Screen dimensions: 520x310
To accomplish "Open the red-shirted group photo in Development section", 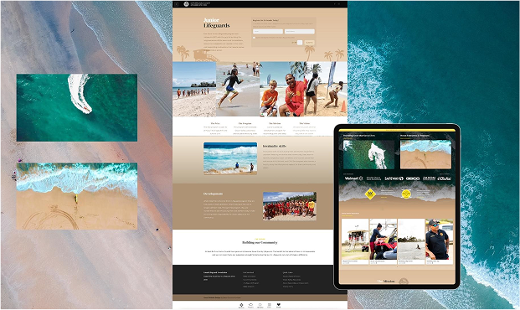I will point(290,206).
